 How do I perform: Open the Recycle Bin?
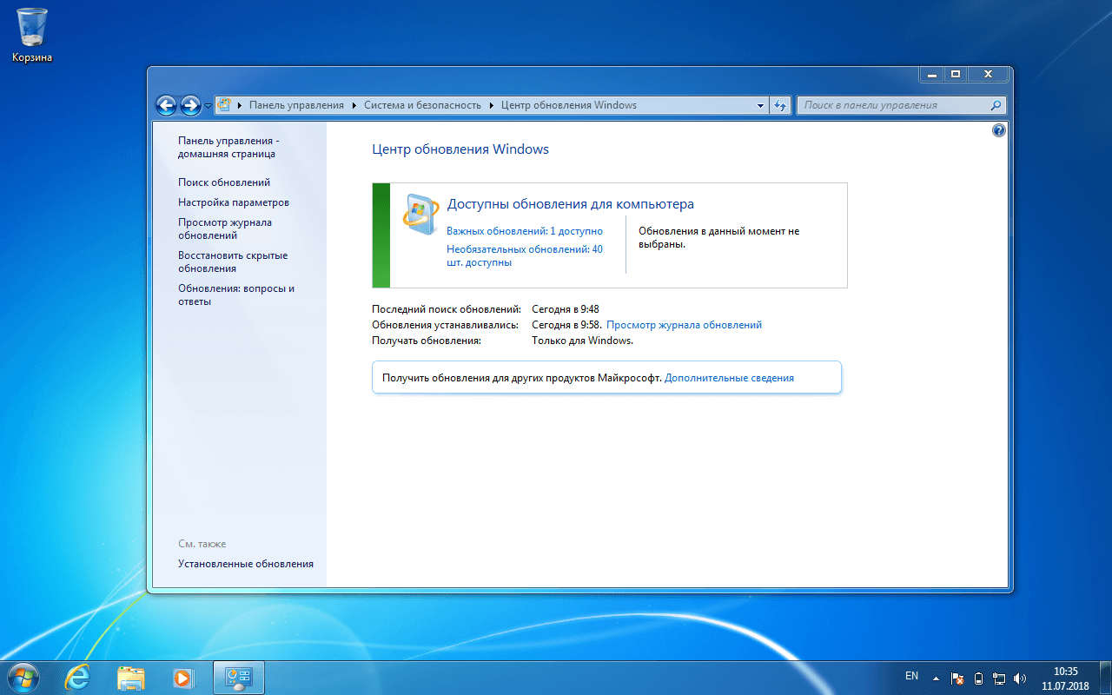coord(31,28)
